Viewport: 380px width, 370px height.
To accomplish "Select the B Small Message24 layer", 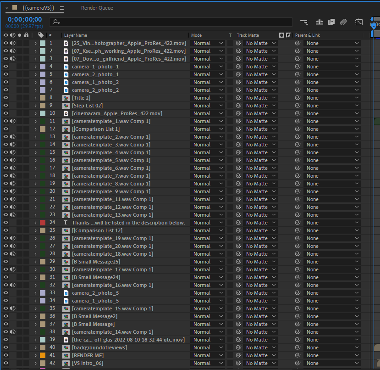I will (96, 277).
